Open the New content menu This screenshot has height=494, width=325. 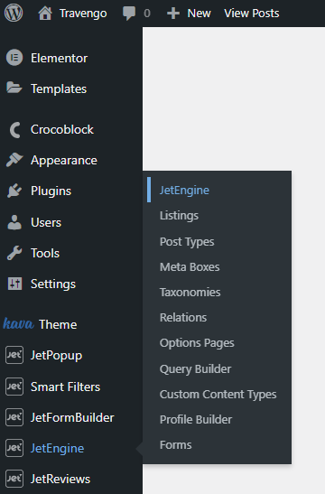[x=199, y=14]
